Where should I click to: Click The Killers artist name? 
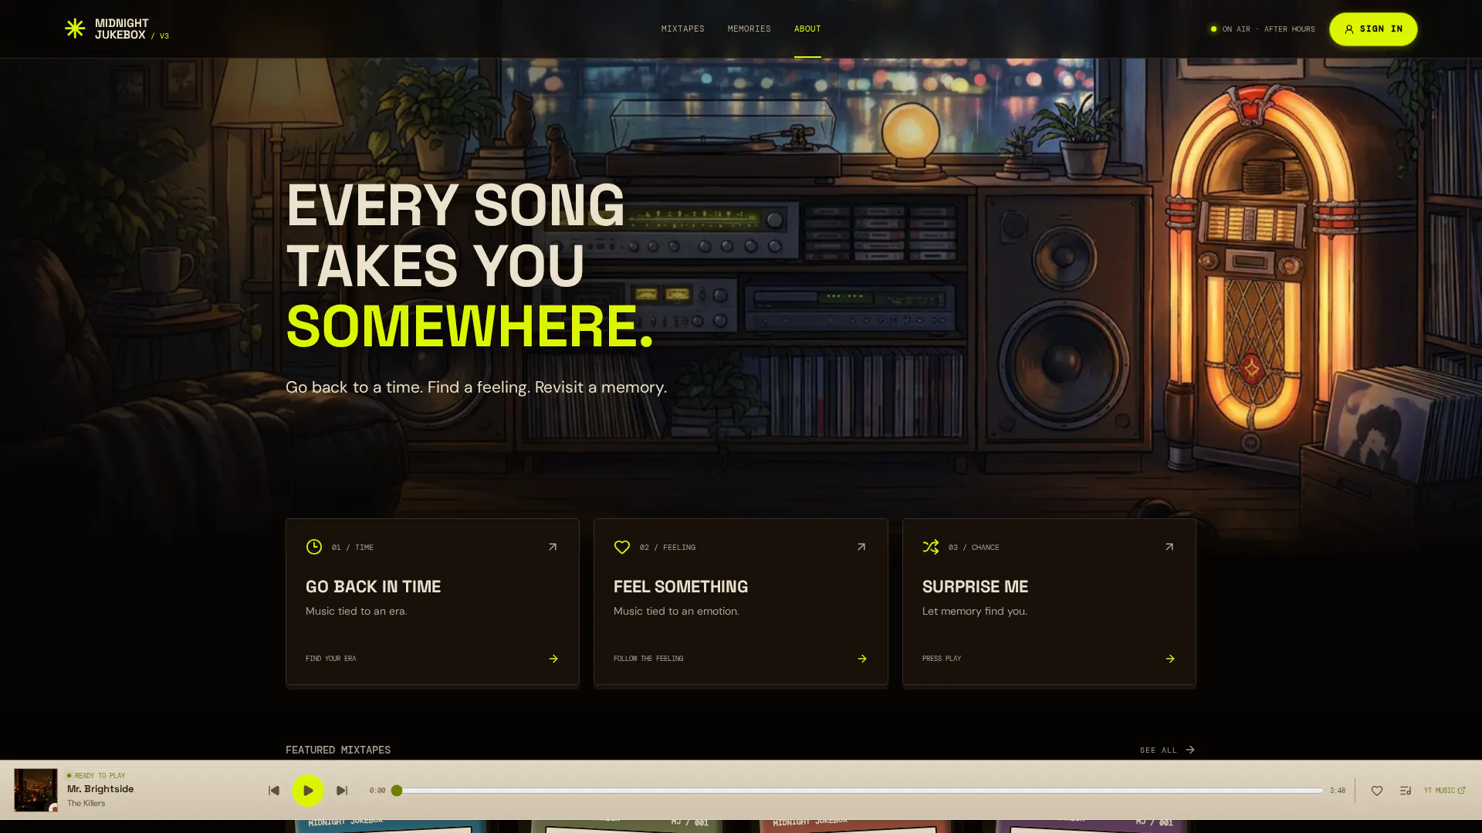[x=86, y=804]
